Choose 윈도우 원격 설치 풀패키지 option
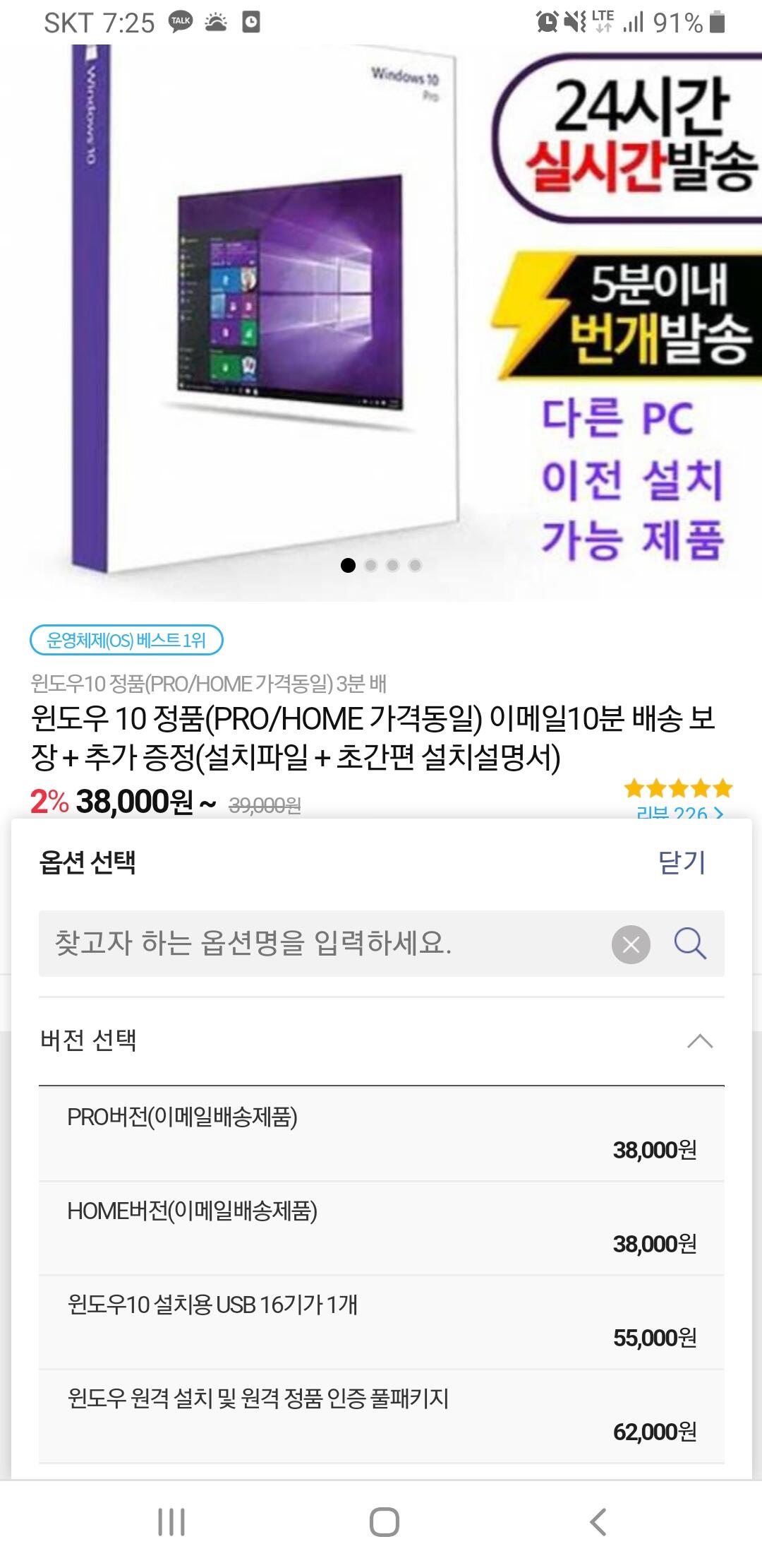This screenshot has height=1568, width=762. click(x=382, y=1416)
